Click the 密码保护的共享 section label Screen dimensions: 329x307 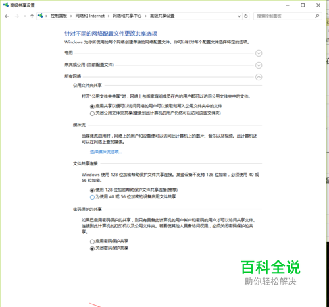click(88, 209)
